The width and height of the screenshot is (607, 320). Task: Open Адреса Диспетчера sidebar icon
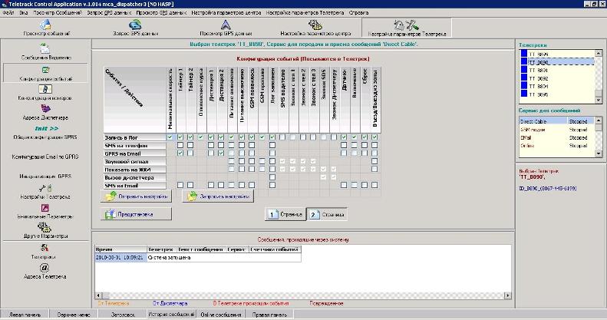(x=45, y=113)
